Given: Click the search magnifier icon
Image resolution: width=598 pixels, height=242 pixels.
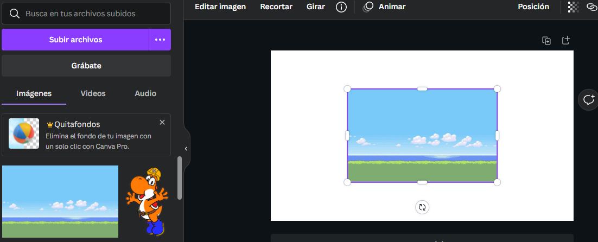Looking at the screenshot, I should pos(15,14).
